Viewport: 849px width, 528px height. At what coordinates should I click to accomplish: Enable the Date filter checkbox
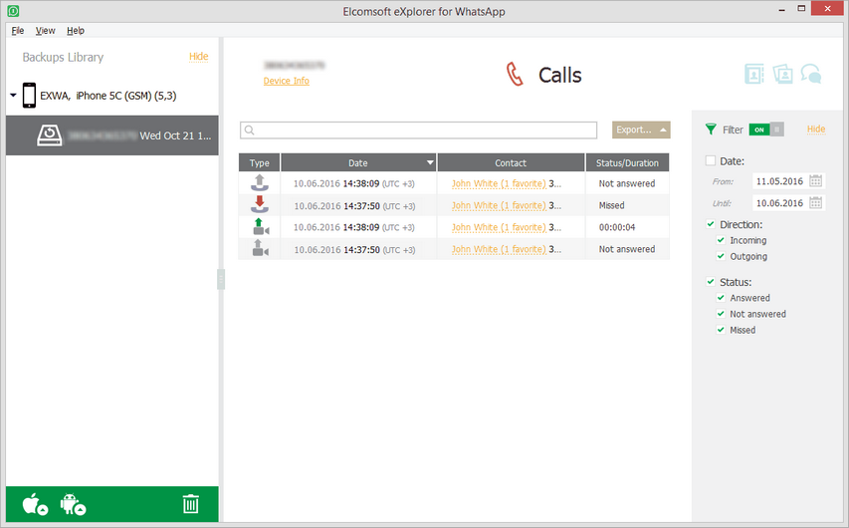point(711,160)
